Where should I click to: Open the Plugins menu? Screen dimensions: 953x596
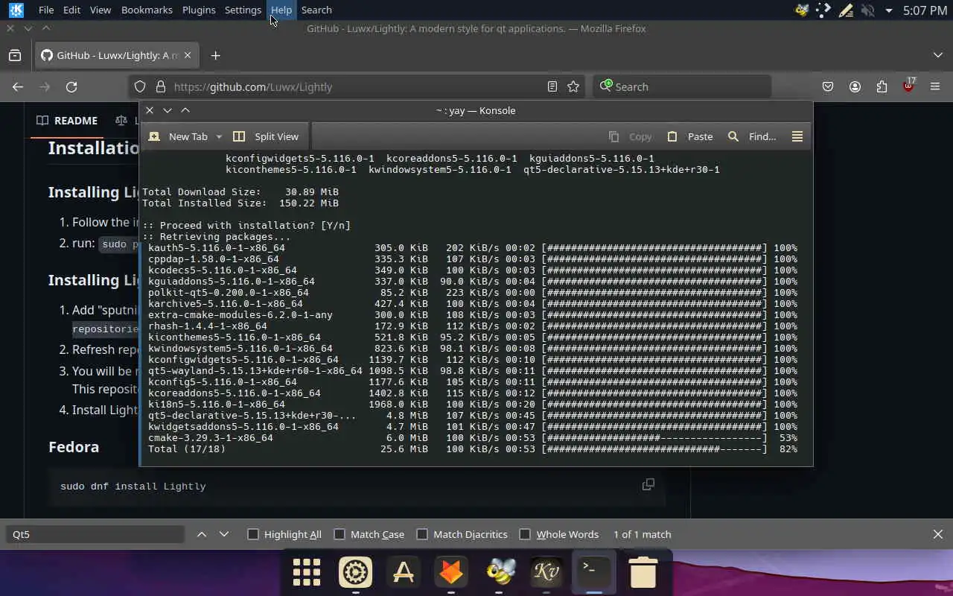click(199, 10)
